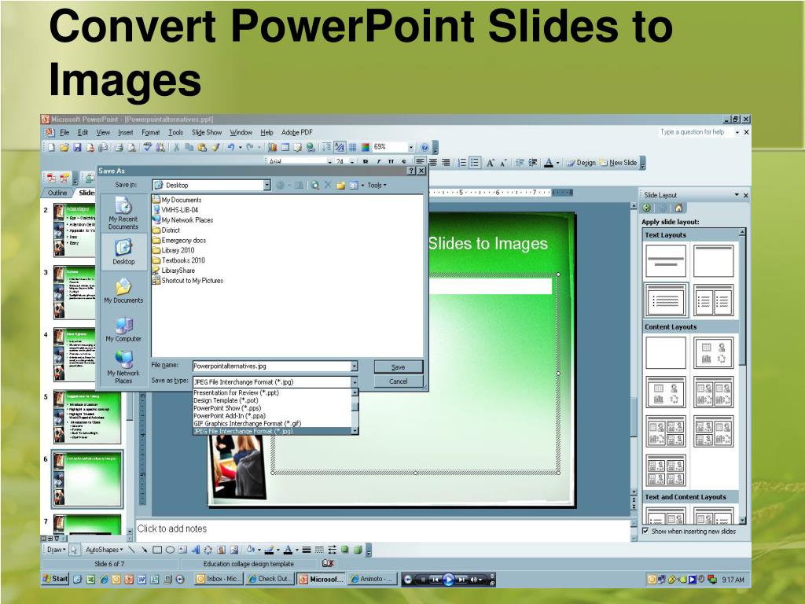Open the File name dropdown arrow
This screenshot has width=805, height=604.
355,366
